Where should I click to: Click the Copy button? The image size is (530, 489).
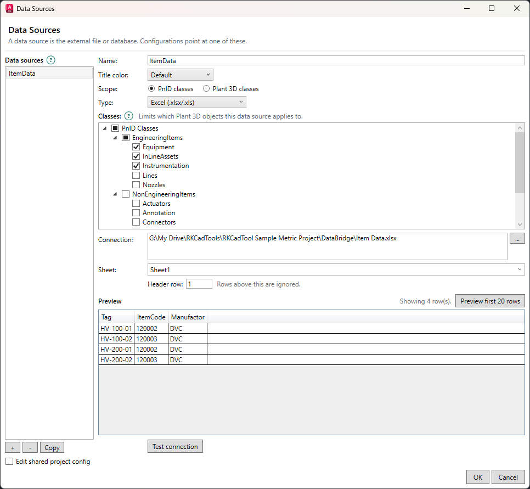(52, 447)
